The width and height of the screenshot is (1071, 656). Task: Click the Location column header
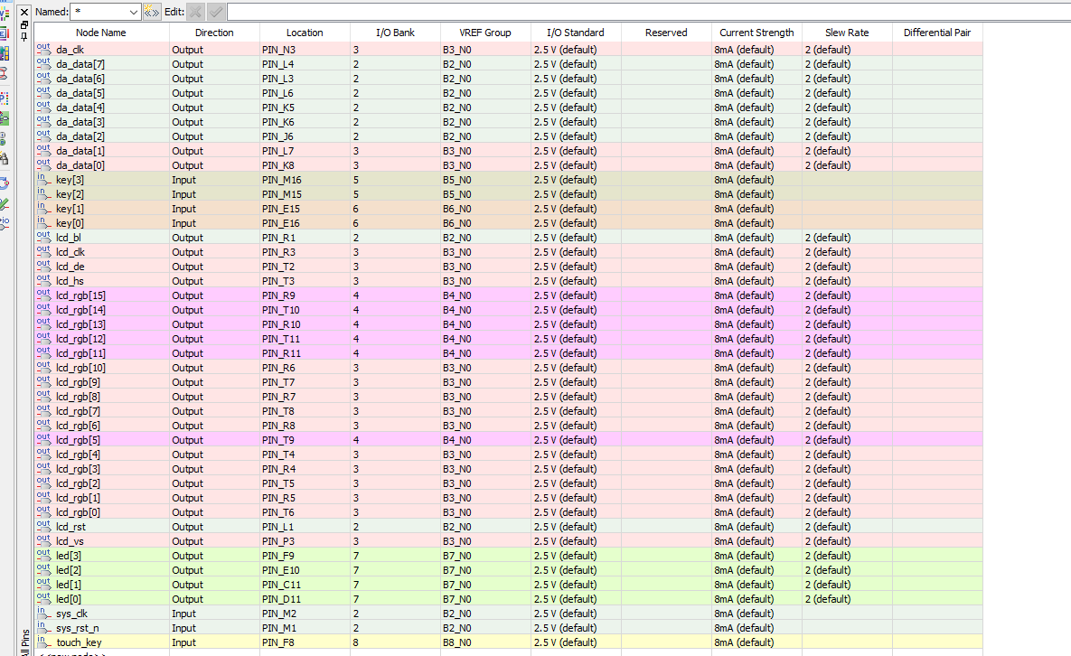click(305, 33)
